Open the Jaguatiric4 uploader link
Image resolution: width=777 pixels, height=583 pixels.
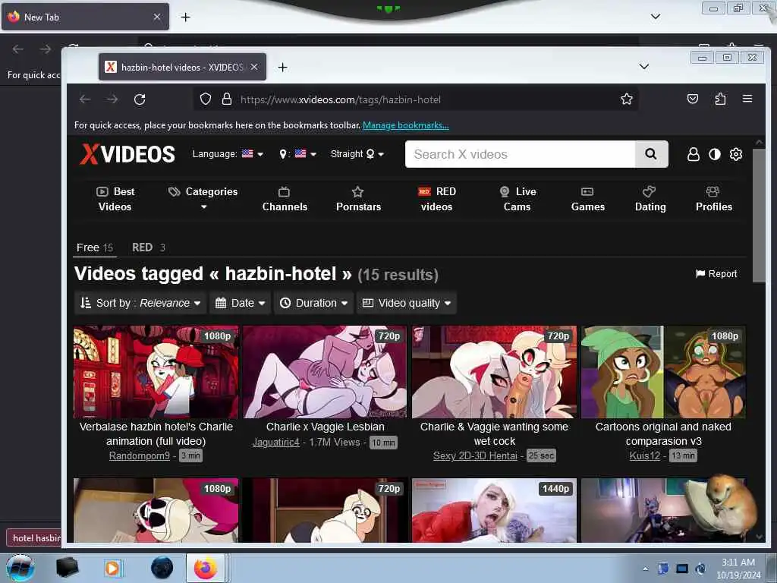click(x=276, y=443)
